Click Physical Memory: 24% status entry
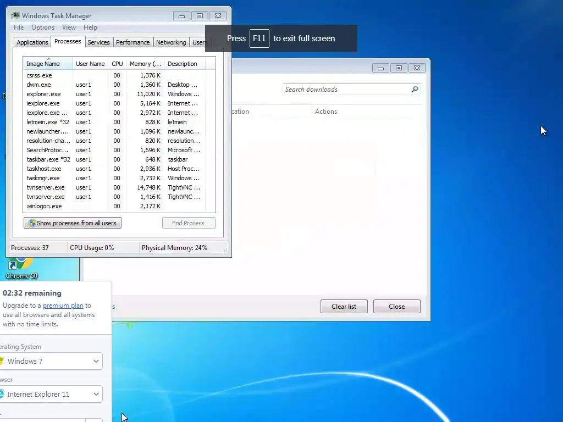The height and width of the screenshot is (422, 563). [174, 248]
